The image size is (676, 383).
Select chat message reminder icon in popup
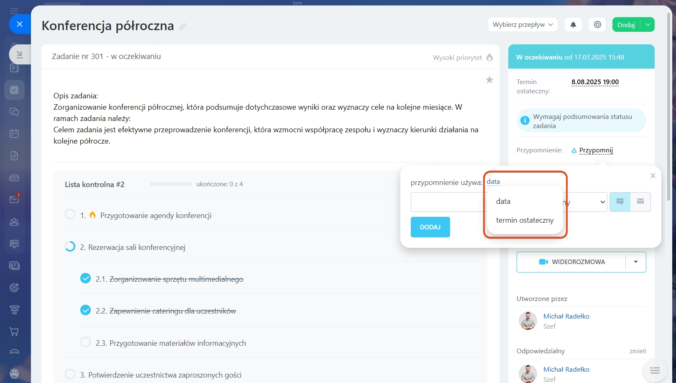[620, 202]
